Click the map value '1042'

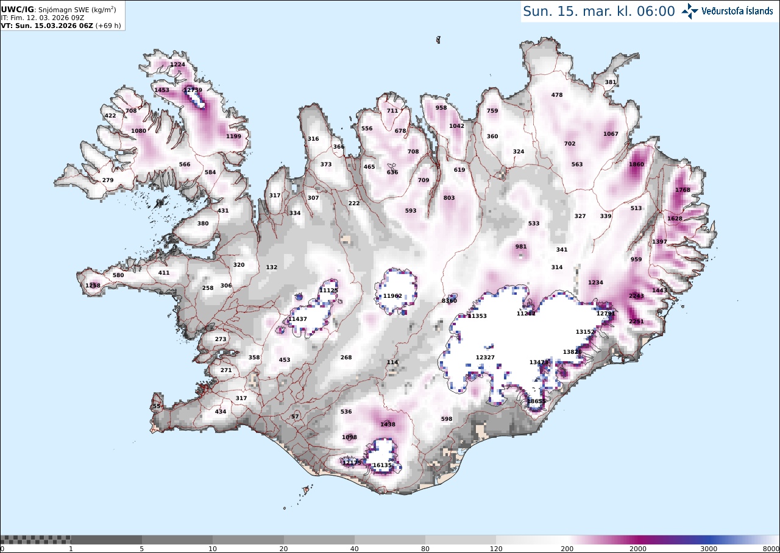pyautogui.click(x=456, y=126)
